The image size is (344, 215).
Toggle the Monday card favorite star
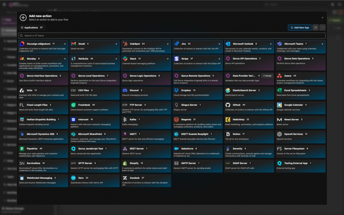[x=65, y=59]
